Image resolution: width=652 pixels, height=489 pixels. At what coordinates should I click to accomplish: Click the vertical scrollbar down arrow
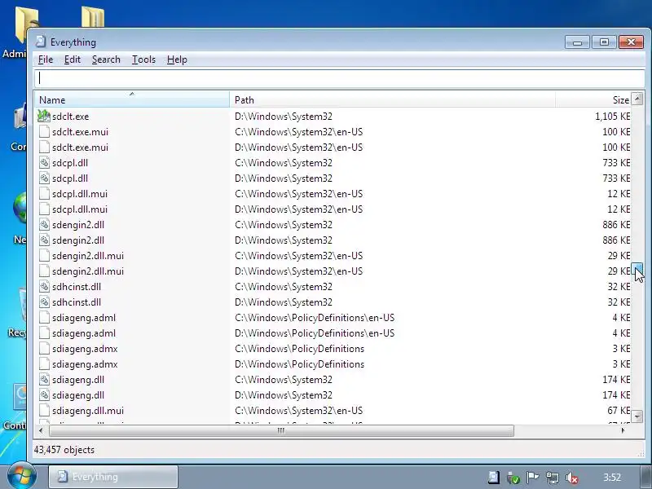pos(637,416)
